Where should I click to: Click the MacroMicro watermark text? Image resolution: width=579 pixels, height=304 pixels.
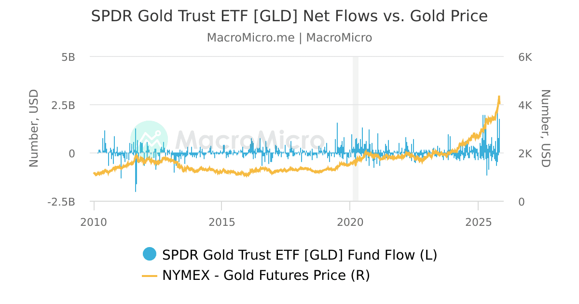click(250, 140)
